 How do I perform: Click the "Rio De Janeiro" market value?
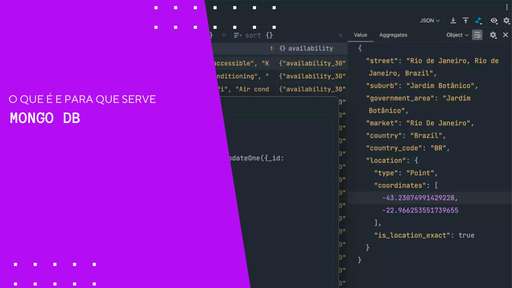(x=438, y=123)
